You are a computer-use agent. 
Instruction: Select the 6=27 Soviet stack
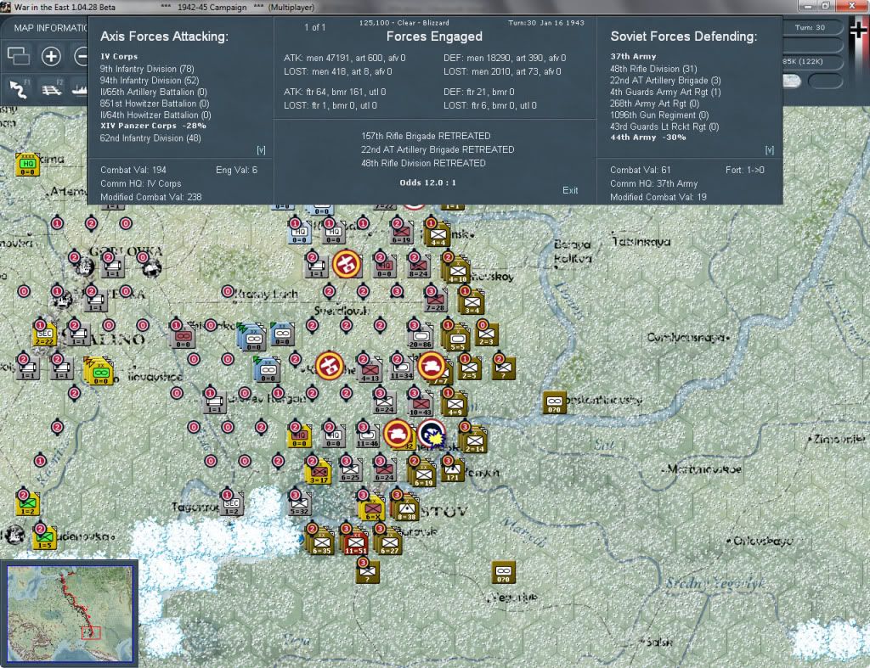coord(389,542)
